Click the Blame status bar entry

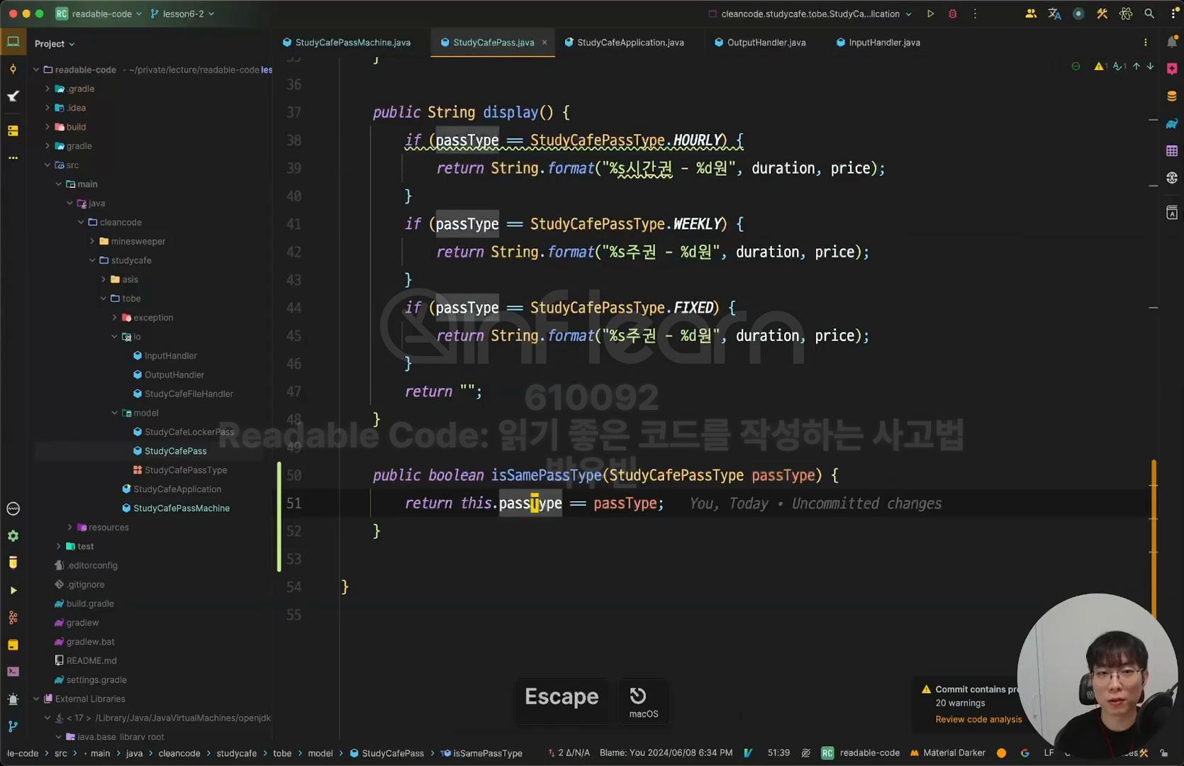click(666, 753)
